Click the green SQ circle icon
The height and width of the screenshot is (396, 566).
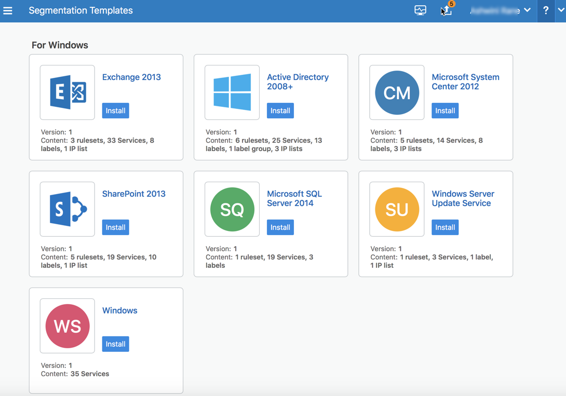(x=232, y=209)
